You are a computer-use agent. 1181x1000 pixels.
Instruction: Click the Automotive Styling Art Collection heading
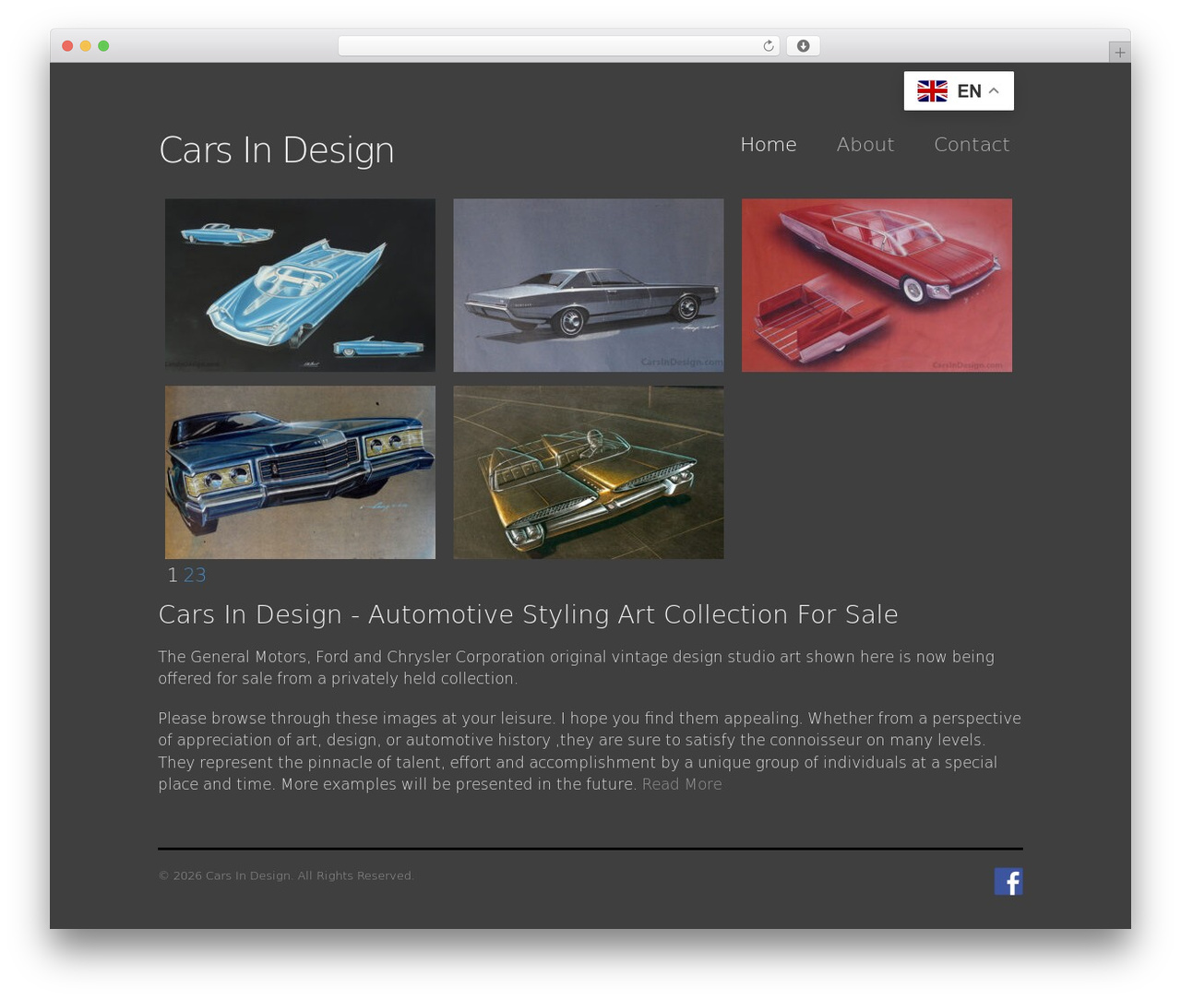[528, 614]
